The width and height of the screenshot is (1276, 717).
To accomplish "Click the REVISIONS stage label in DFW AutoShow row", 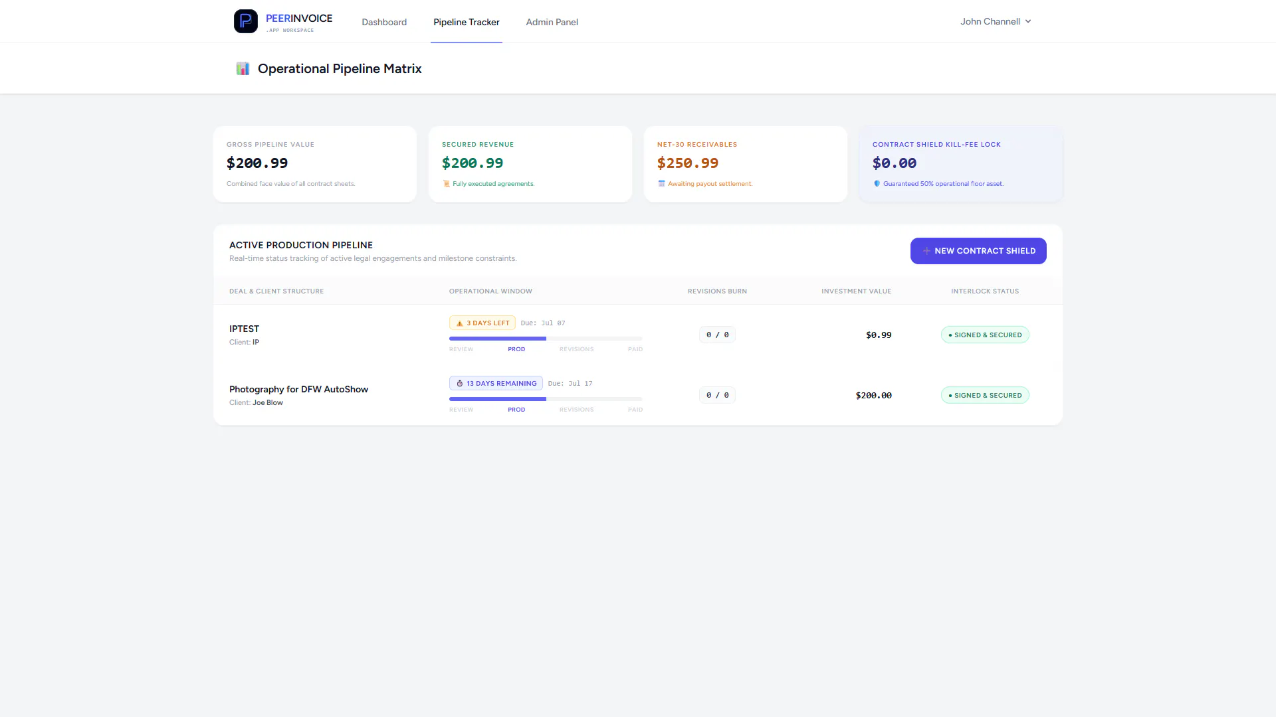I will click(x=576, y=410).
